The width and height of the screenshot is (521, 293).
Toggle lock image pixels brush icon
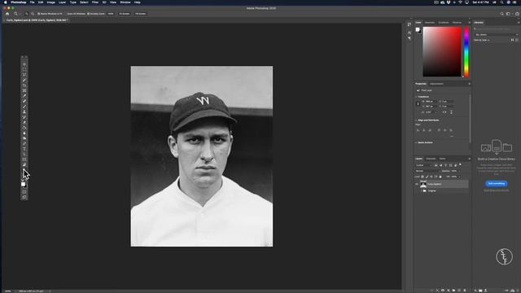point(427,177)
